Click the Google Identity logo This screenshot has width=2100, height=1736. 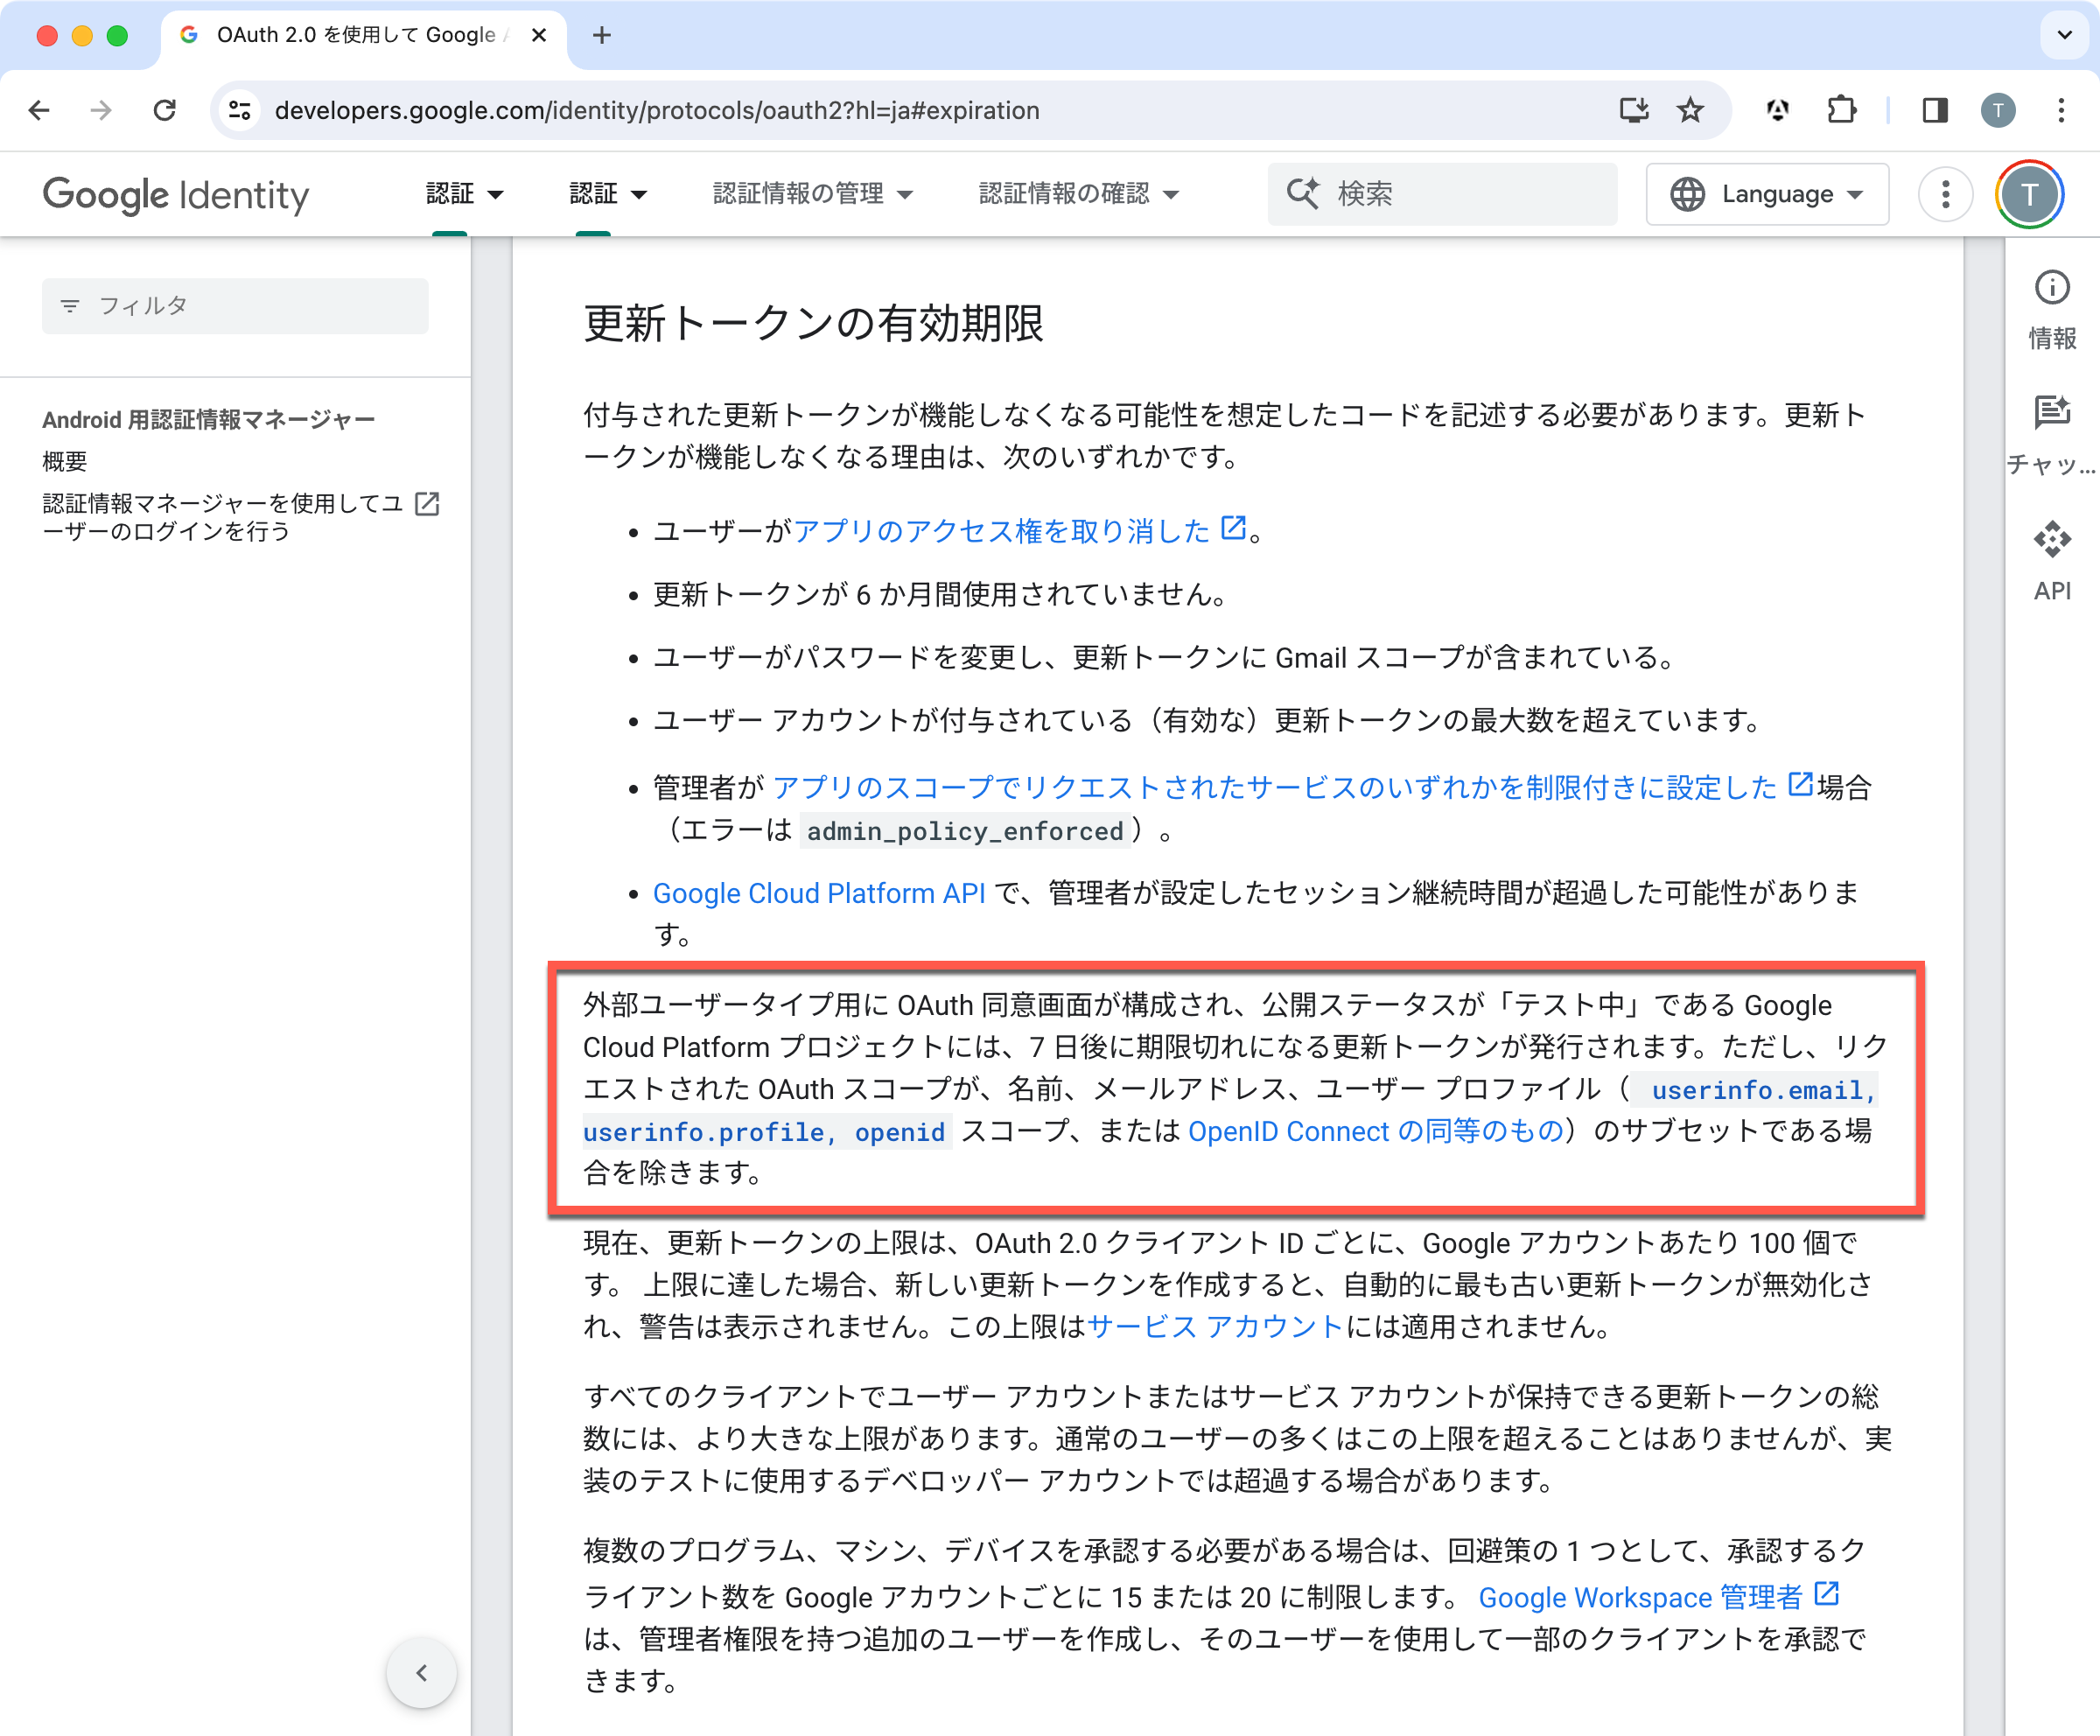tap(176, 194)
